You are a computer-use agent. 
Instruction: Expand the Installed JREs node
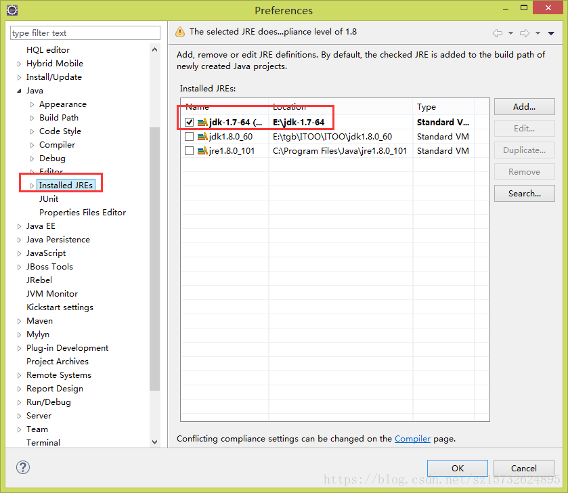pyautogui.click(x=32, y=186)
